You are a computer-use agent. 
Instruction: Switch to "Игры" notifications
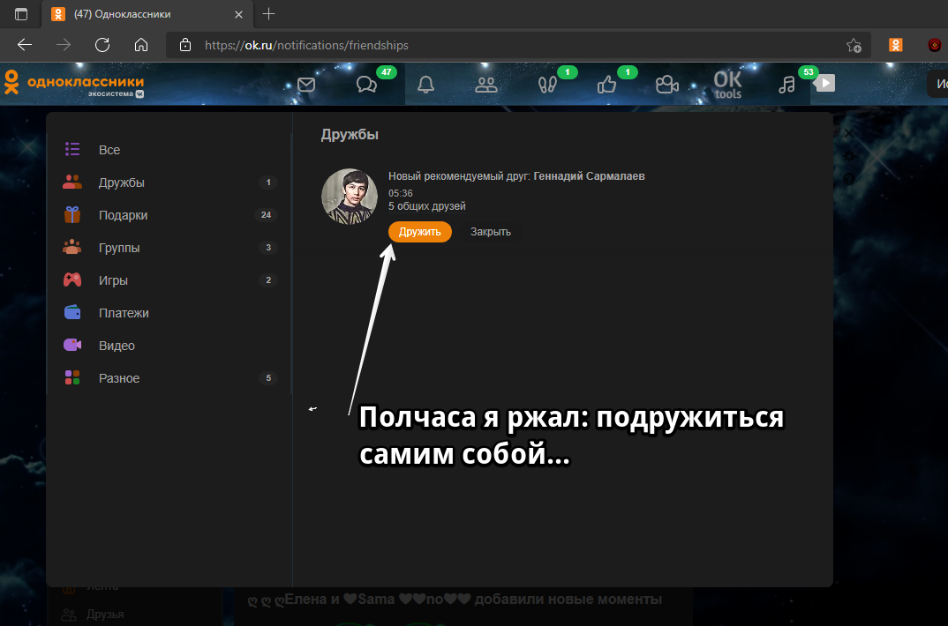pyautogui.click(x=113, y=280)
